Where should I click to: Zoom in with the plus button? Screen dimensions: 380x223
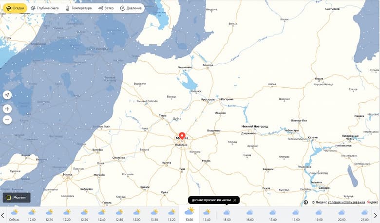coord(7,109)
